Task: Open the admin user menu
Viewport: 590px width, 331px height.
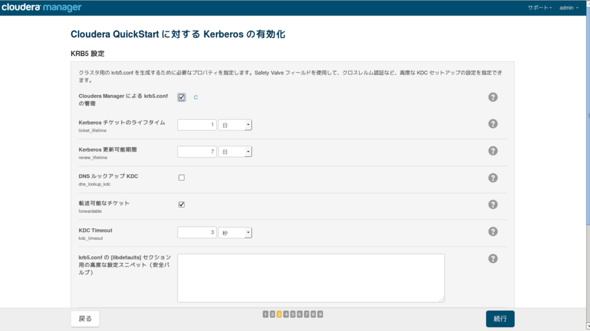Action: 569,7
